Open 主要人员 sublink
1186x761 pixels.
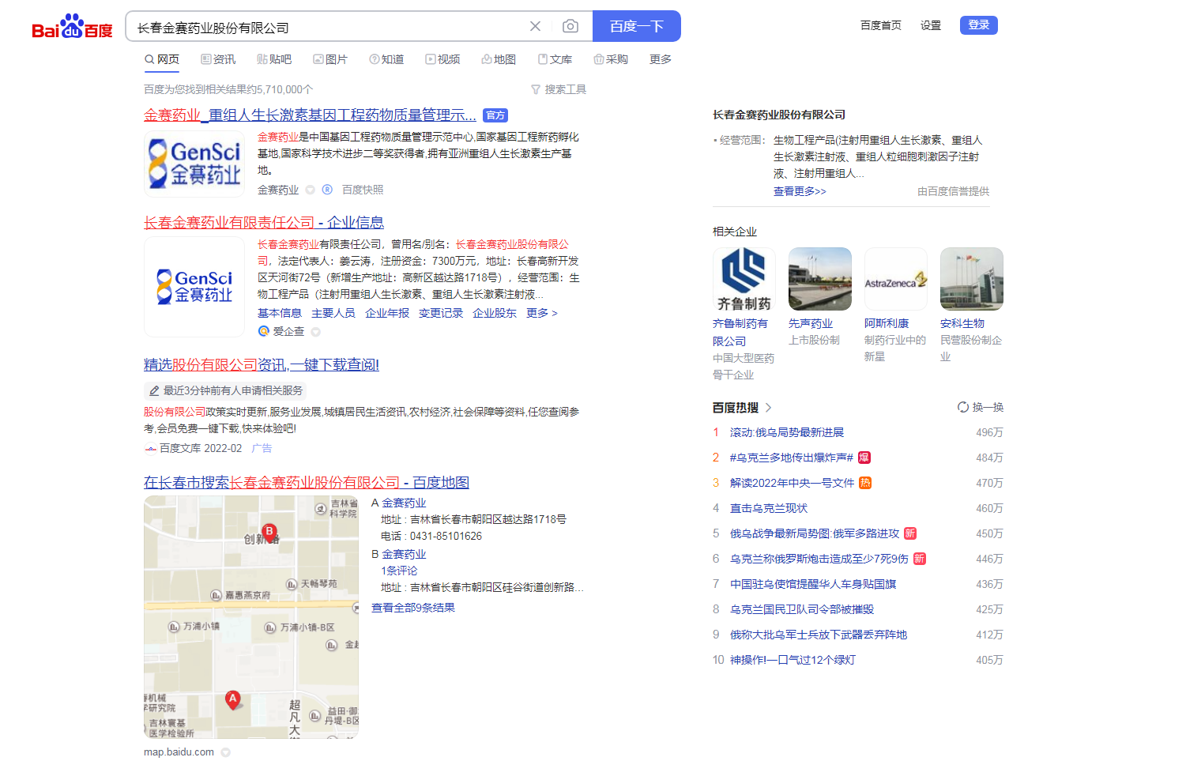(333, 313)
